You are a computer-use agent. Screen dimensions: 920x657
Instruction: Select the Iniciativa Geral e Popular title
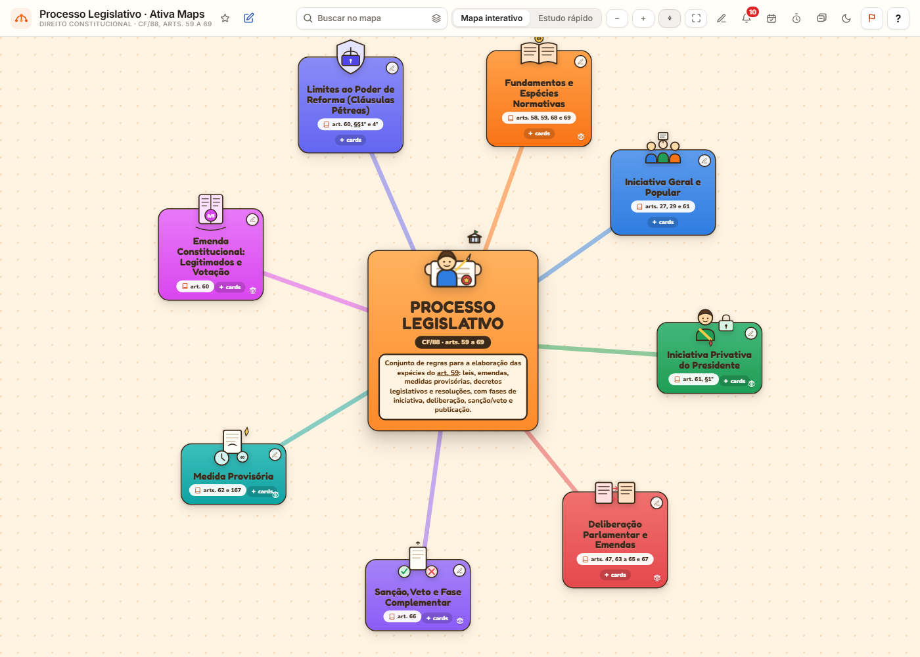663,187
